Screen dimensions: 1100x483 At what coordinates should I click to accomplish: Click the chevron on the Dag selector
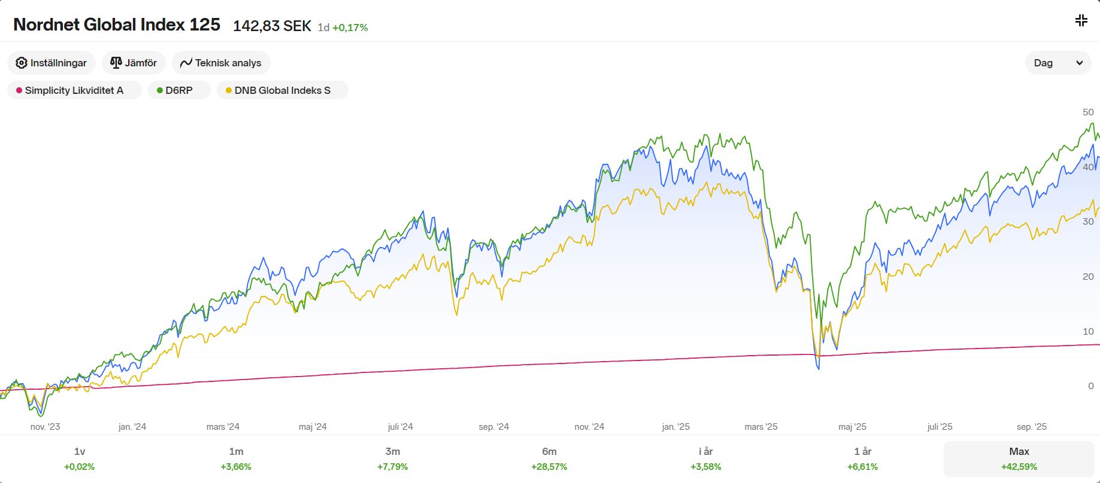pyautogui.click(x=1080, y=63)
